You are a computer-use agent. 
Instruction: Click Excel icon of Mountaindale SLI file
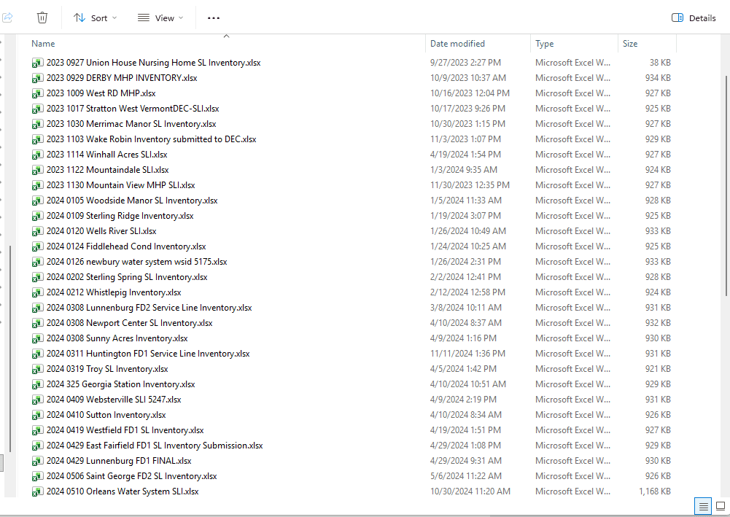click(37, 171)
